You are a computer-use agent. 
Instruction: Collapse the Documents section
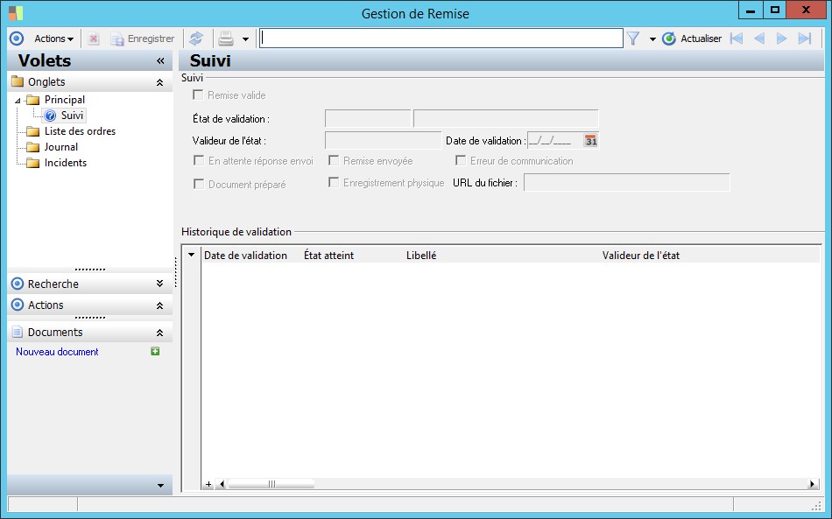coord(159,333)
